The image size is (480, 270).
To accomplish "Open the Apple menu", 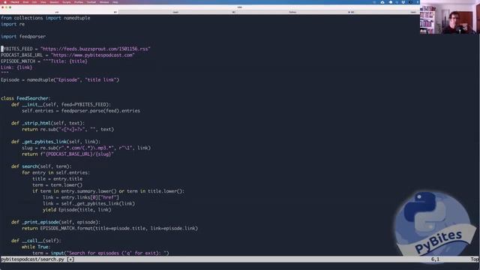I will click(x=5, y=2).
